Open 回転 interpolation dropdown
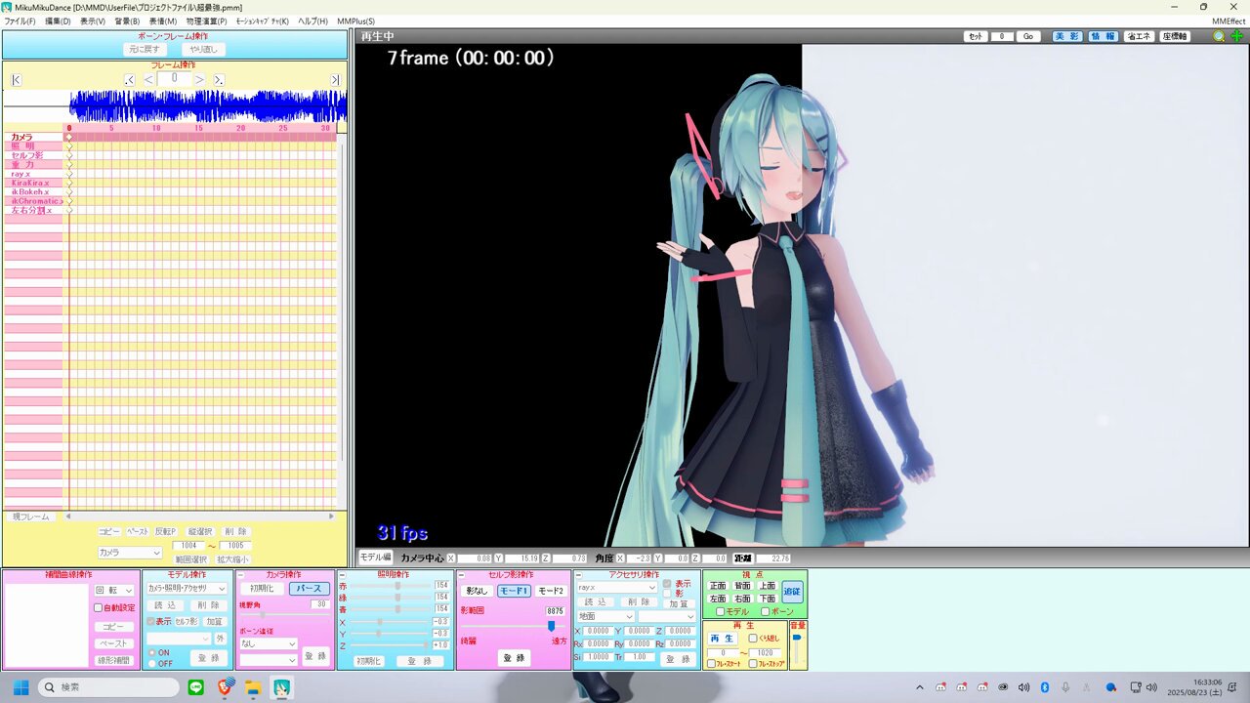 [x=114, y=591]
